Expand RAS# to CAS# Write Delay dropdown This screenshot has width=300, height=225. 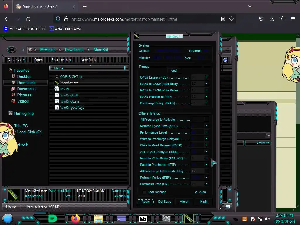(207, 90)
